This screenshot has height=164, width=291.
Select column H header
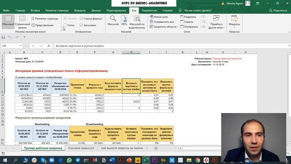131,52
